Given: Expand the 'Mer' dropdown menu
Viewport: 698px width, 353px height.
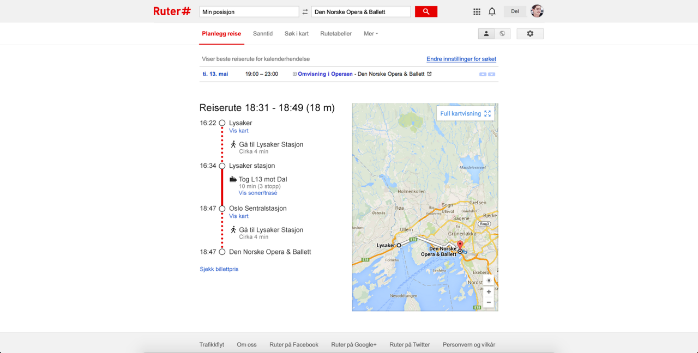Looking at the screenshot, I should pyautogui.click(x=371, y=34).
